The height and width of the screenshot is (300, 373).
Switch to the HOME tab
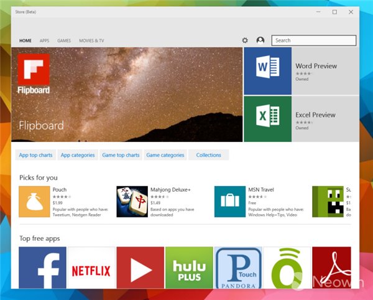(x=25, y=40)
